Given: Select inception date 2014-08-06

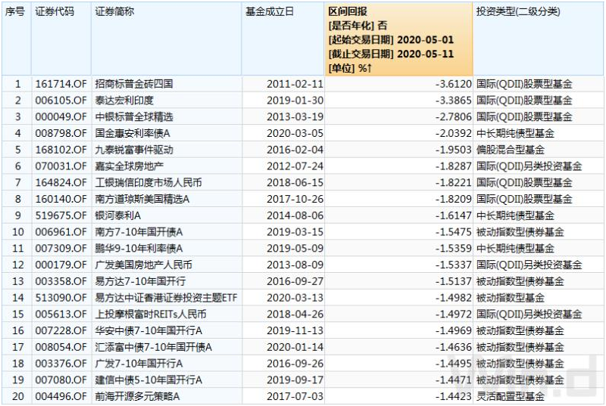Looking at the screenshot, I should pyautogui.click(x=295, y=215).
